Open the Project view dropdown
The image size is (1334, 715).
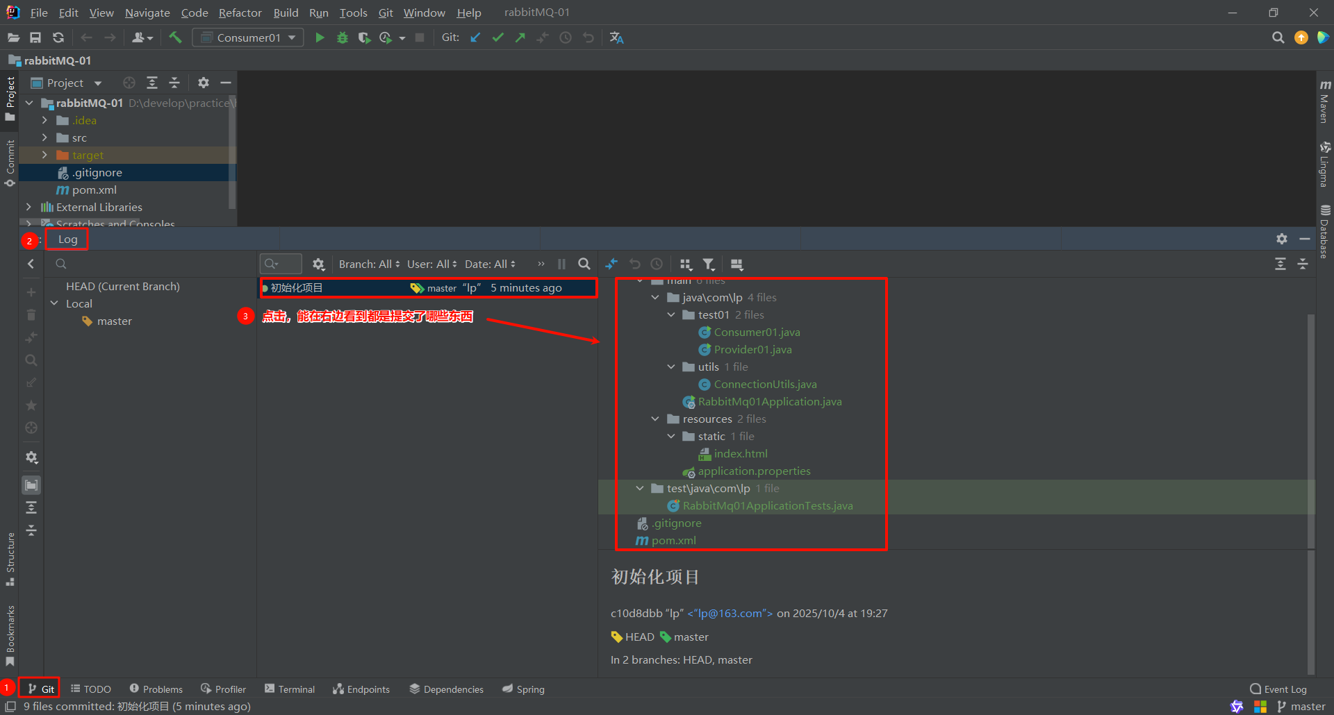point(67,83)
